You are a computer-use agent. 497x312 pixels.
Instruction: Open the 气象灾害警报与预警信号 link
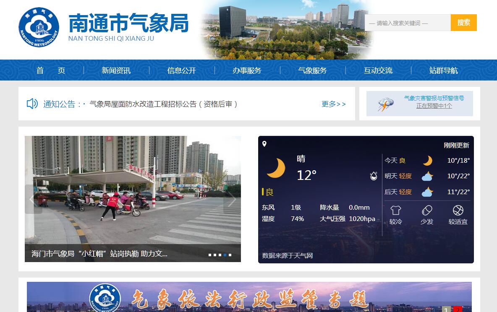[x=434, y=98]
